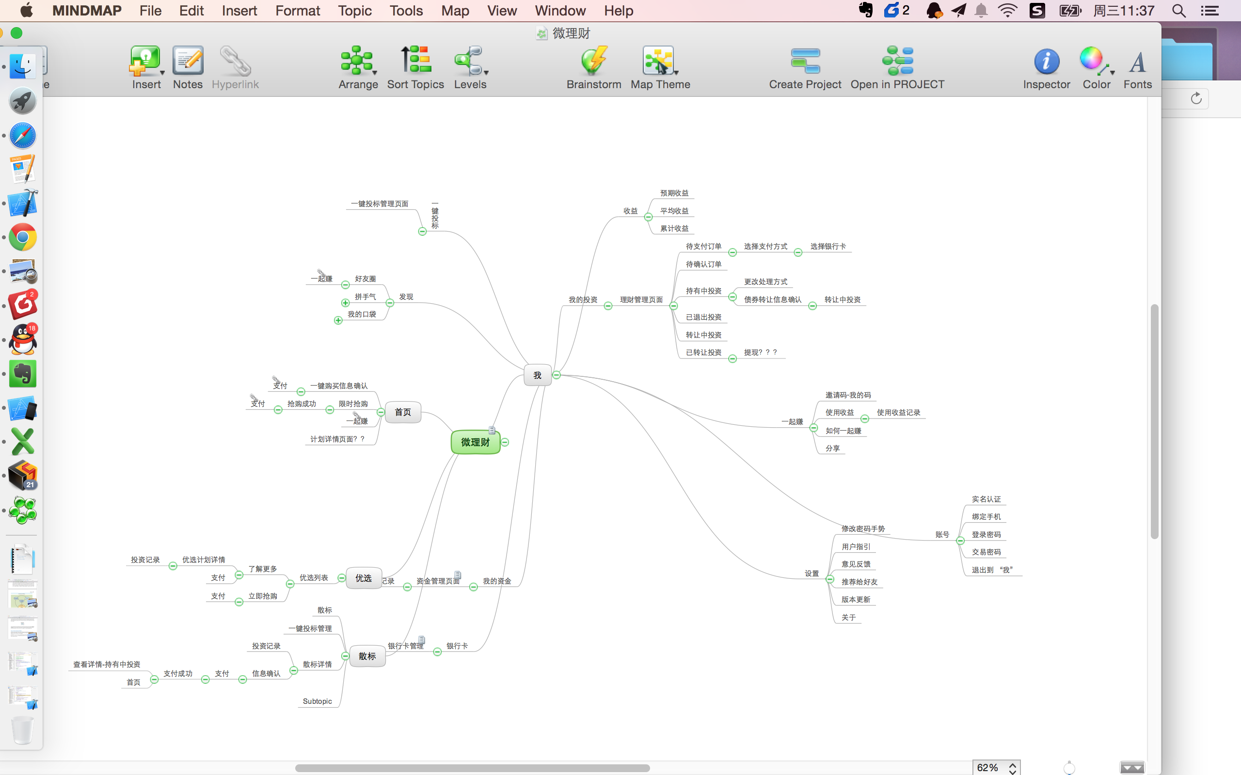Open the Trash in the dock
Screen dimensions: 1241x775
[x=23, y=730]
